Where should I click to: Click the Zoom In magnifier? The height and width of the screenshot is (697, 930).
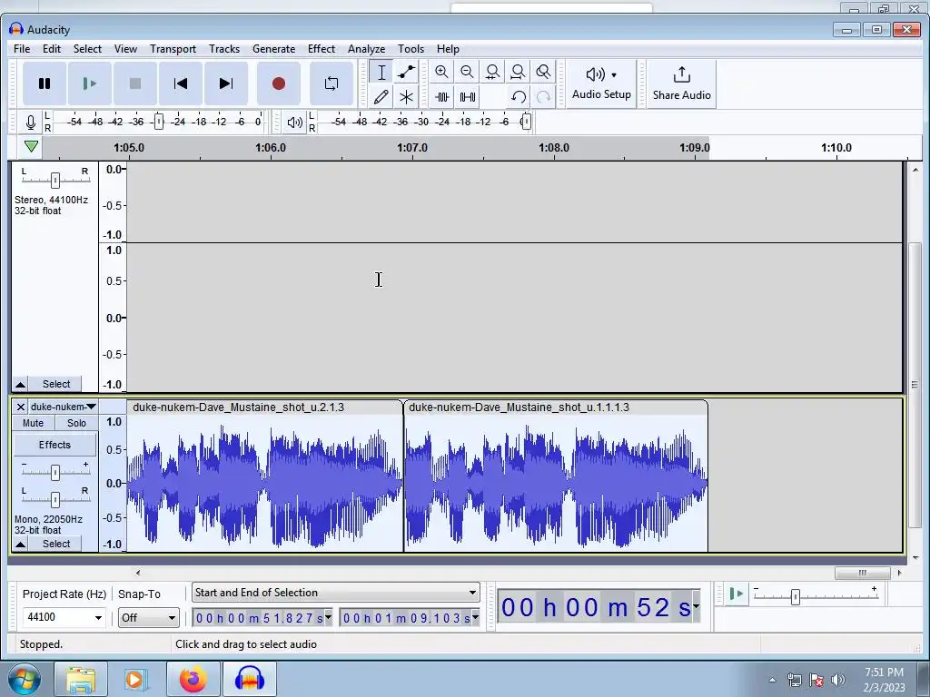[441, 73]
